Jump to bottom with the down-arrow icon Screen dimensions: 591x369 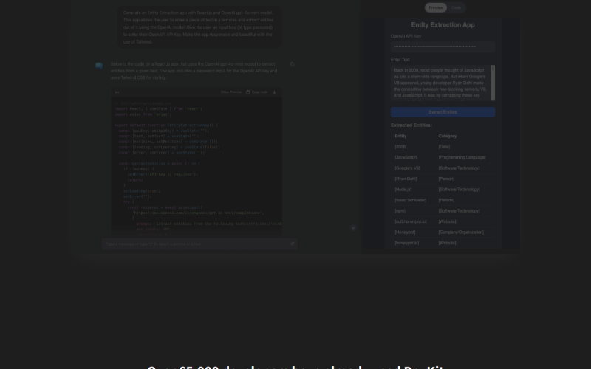[353, 228]
